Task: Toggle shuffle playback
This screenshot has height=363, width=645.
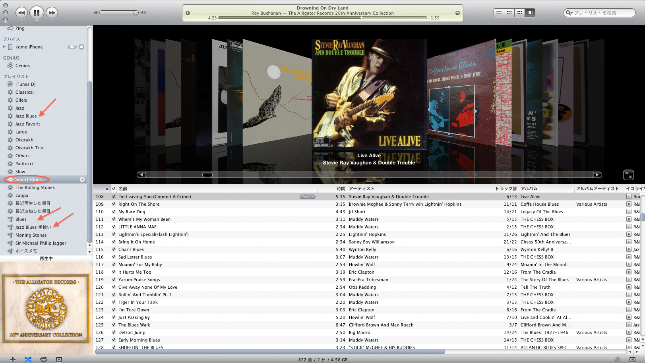Action: [28, 359]
